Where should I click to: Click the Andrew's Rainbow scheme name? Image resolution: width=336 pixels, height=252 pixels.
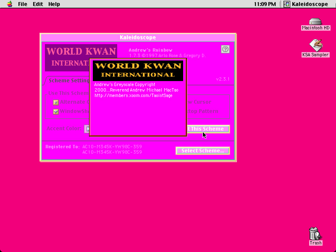(150, 50)
